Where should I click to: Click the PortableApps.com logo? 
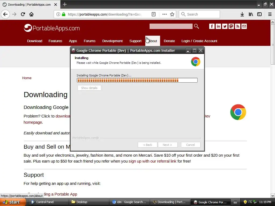click(x=52, y=28)
